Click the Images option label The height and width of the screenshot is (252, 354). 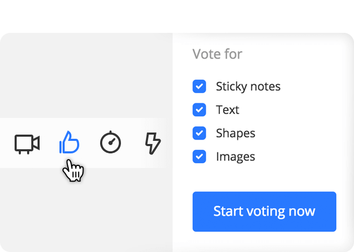236,157
